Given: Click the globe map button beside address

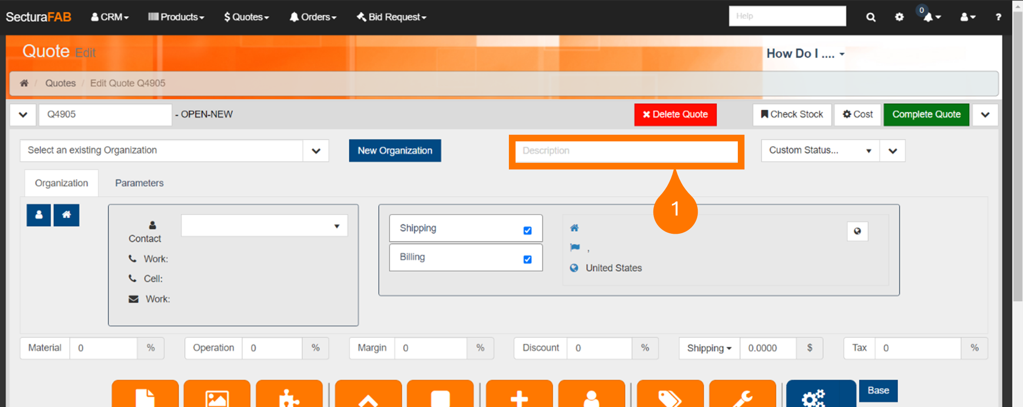Looking at the screenshot, I should click(857, 231).
